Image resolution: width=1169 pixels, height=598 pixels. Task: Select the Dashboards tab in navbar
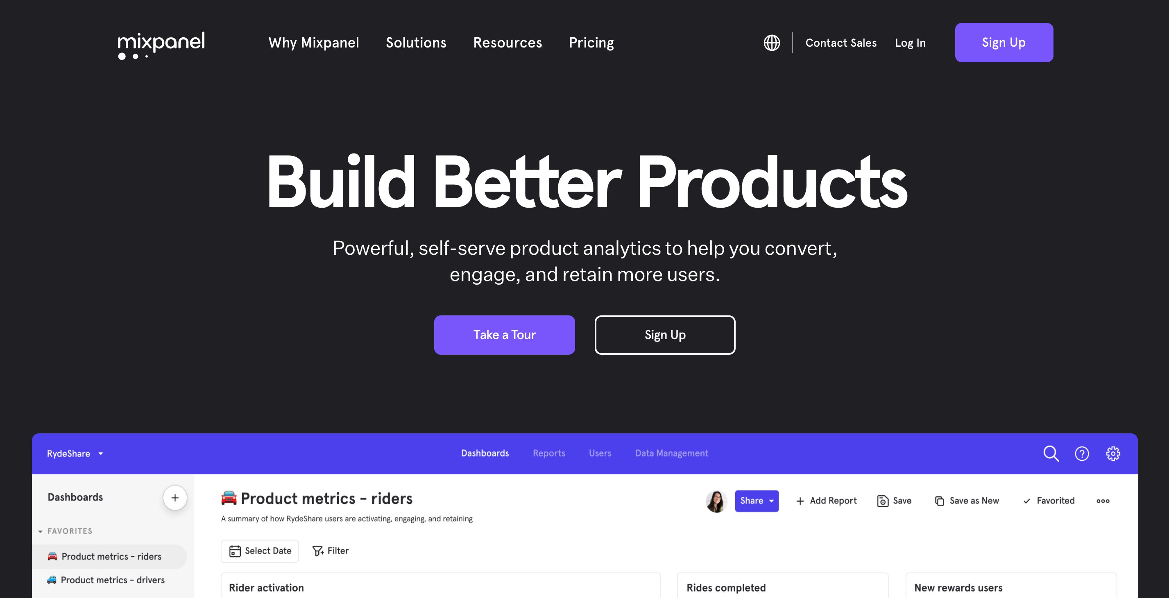pos(485,453)
